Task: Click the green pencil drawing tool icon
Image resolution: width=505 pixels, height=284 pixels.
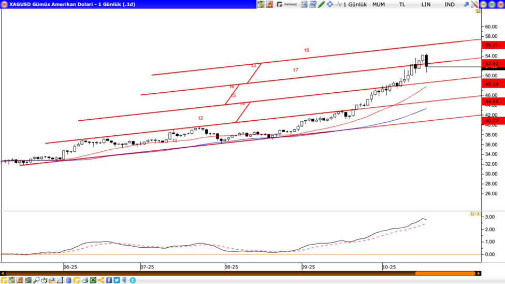Action: click(322, 4)
